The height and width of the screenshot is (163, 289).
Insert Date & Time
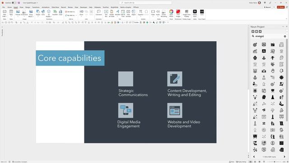point(123,13)
